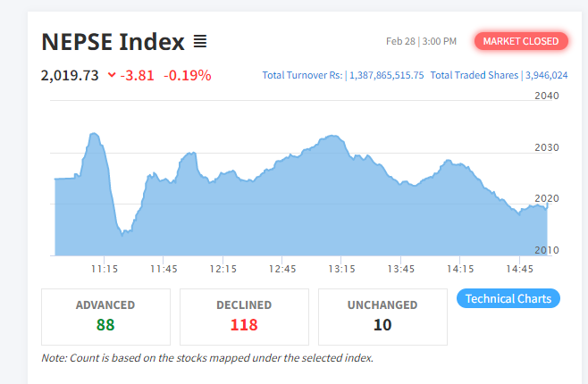Click the UNCHANGED count card
Viewport: 588px width, 384px height.
pyautogui.click(x=382, y=316)
